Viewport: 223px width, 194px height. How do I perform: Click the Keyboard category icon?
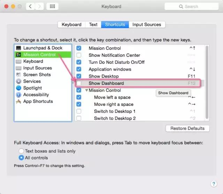(18, 61)
